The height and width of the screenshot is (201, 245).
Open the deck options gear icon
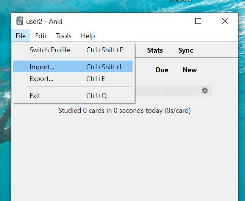tap(205, 90)
